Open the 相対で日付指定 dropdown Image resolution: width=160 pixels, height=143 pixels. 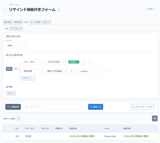click(x=57, y=71)
